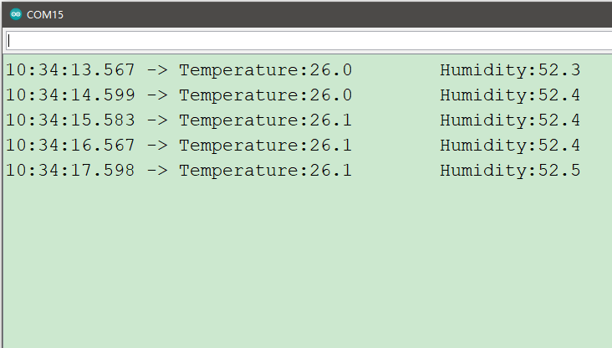612x348 pixels.
Task: Click Temperature:26.0 reading on second line
Action: pos(265,95)
